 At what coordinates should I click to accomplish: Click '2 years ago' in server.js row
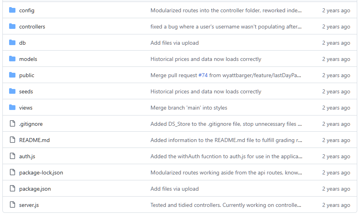coord(336,205)
